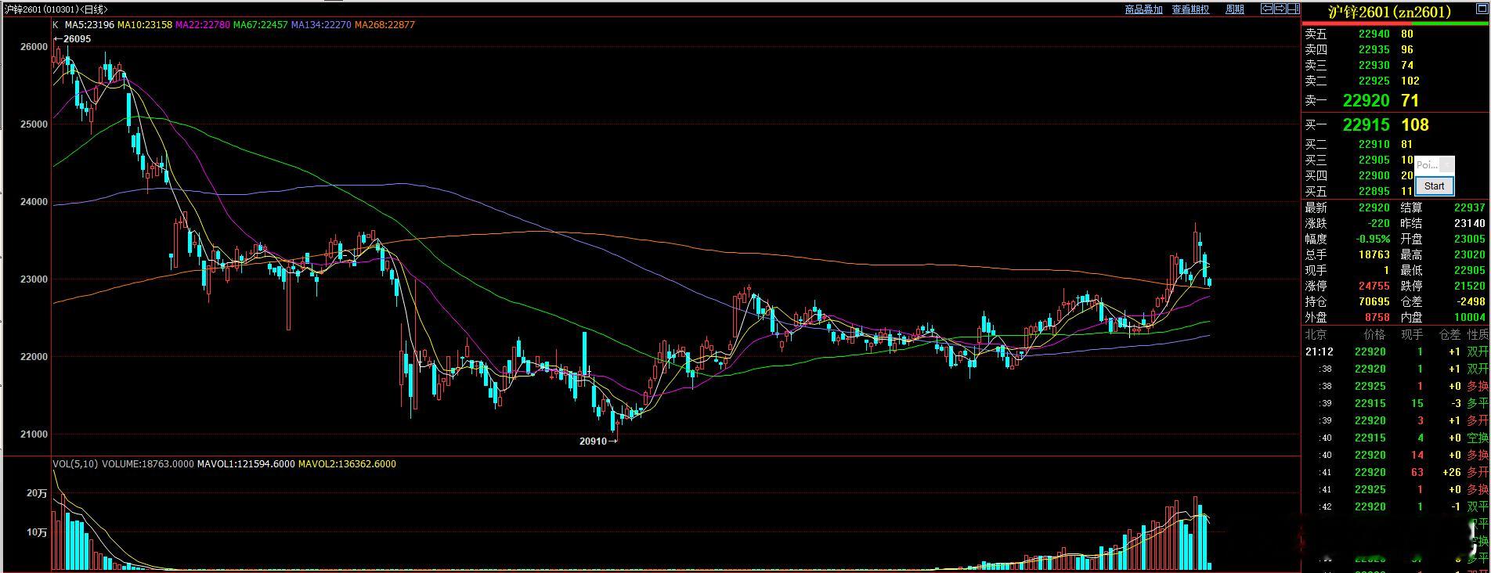The width and height of the screenshot is (1491, 573).
Task: Click chart title 沪锌2601 (010301)<日线>
Action: 56,9
